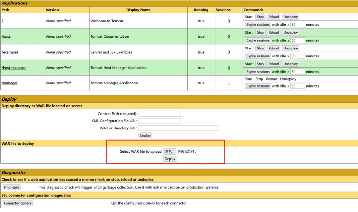This screenshot has height=212, width=358.
Task: View sessions count for /docs row
Action: tap(229, 37)
